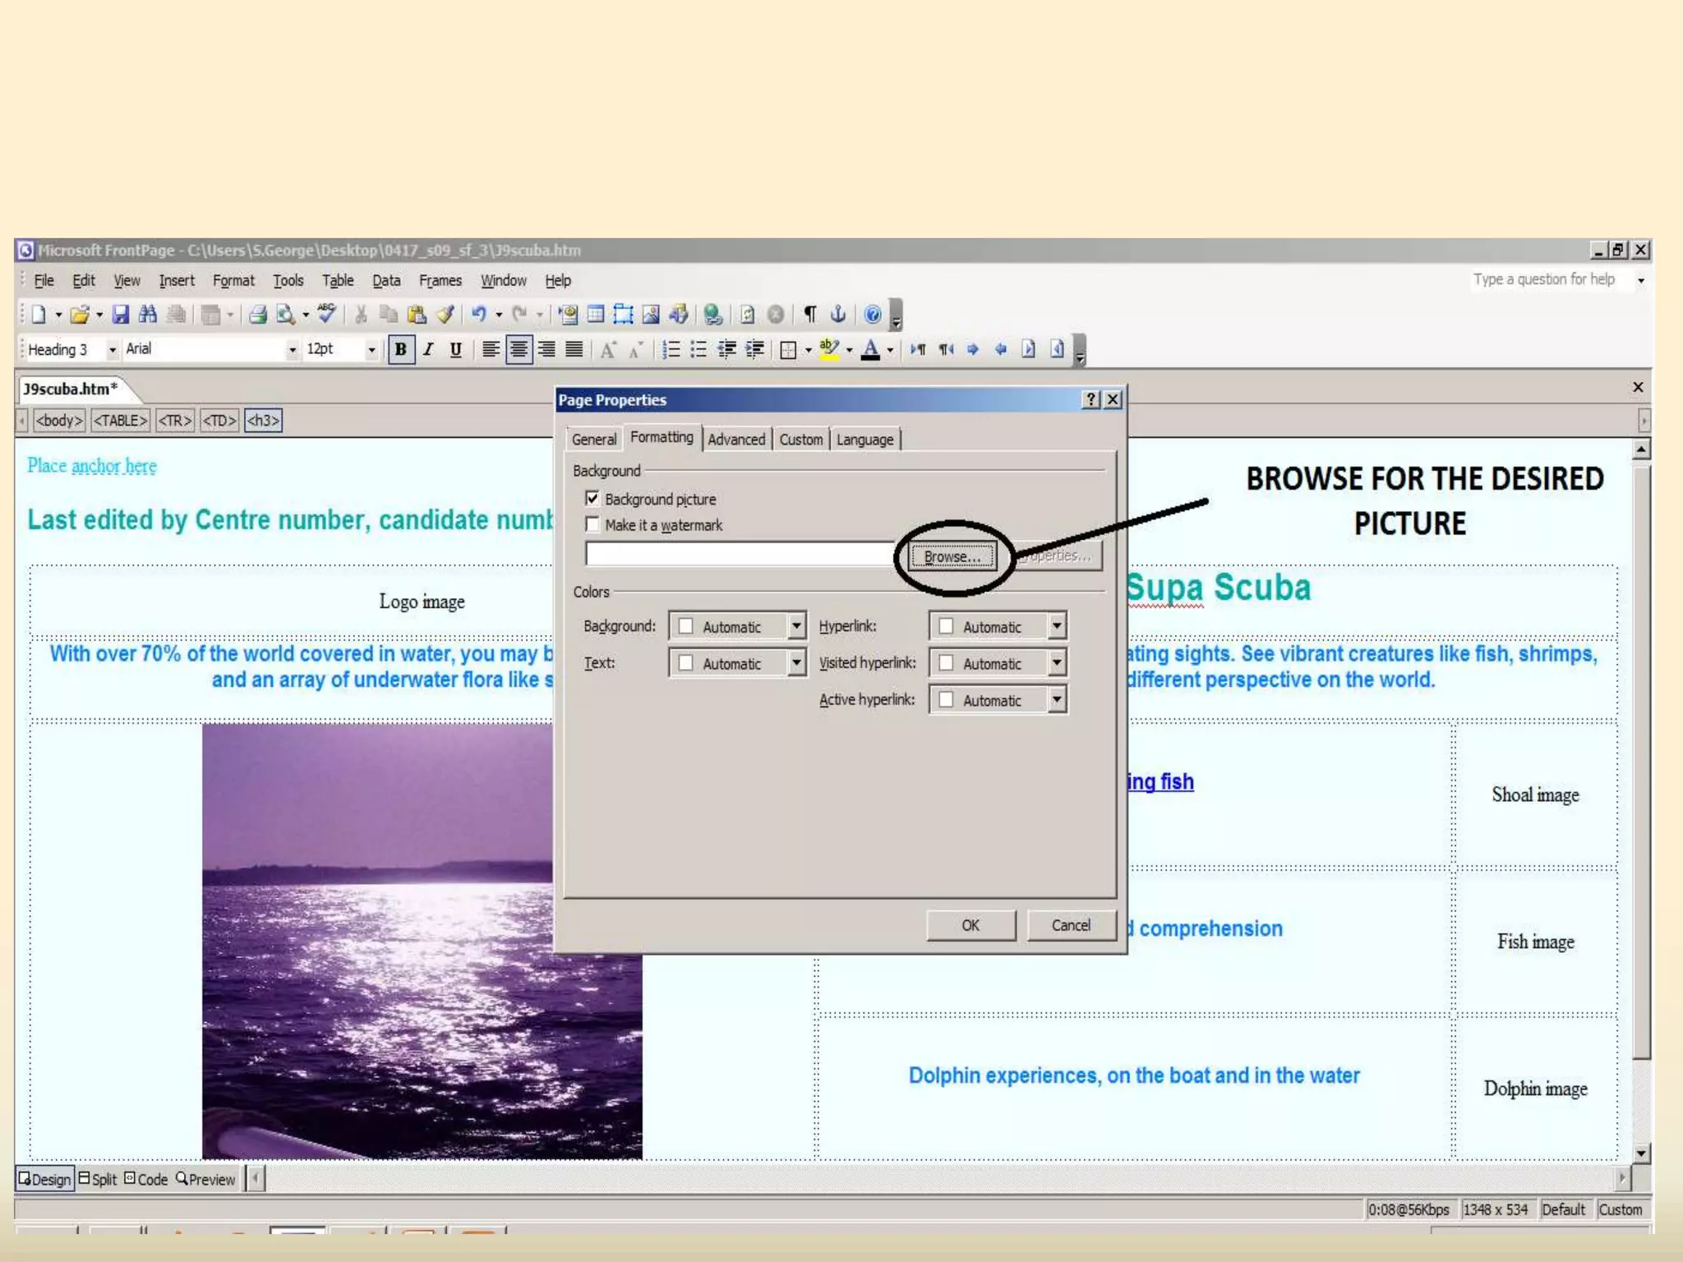Click the Undo icon
The image size is (1683, 1262).
click(x=478, y=315)
